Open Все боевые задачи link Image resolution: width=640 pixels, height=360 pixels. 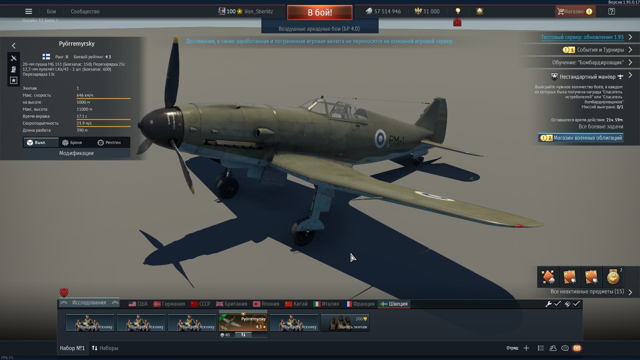(600, 127)
